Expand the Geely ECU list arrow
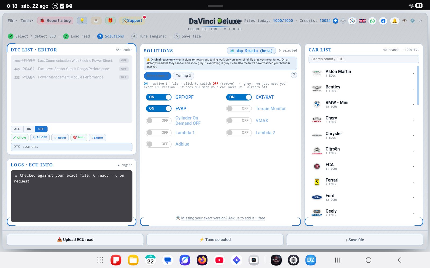Viewport: 430px width, 268px height. [x=413, y=213]
